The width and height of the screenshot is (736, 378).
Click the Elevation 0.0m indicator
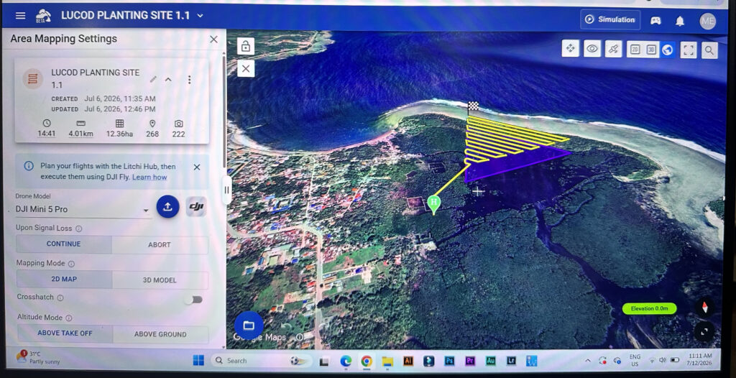click(649, 308)
